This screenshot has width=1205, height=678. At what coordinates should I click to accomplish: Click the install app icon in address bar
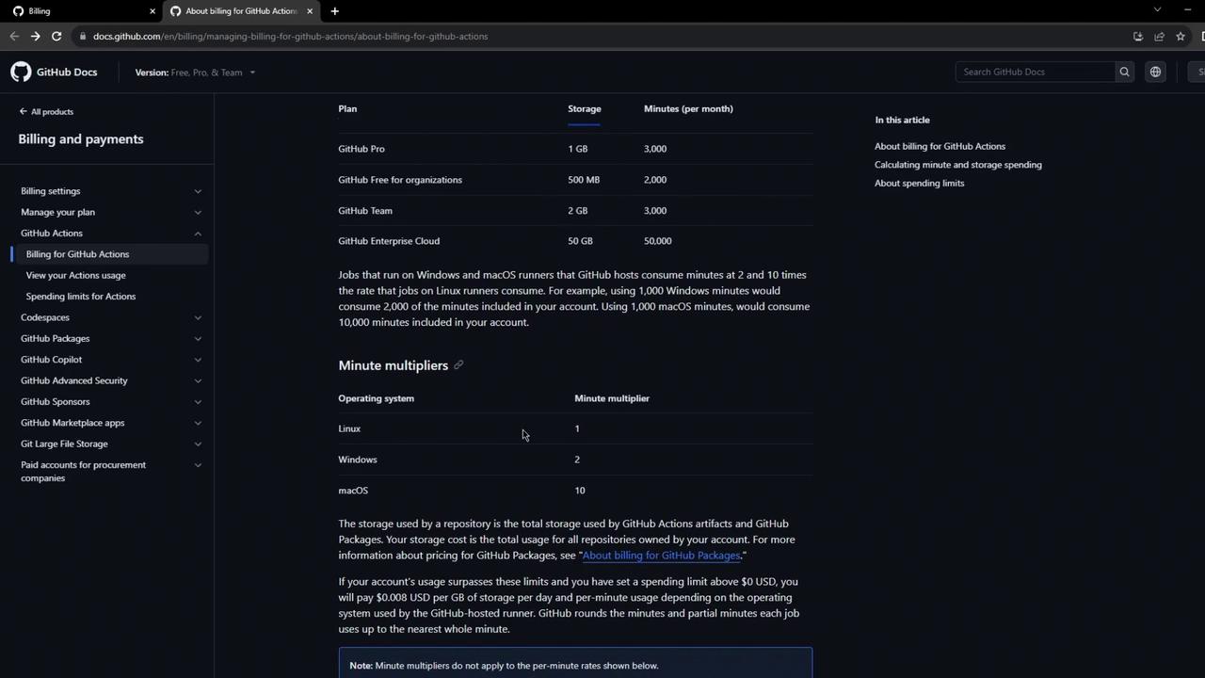(x=1137, y=37)
